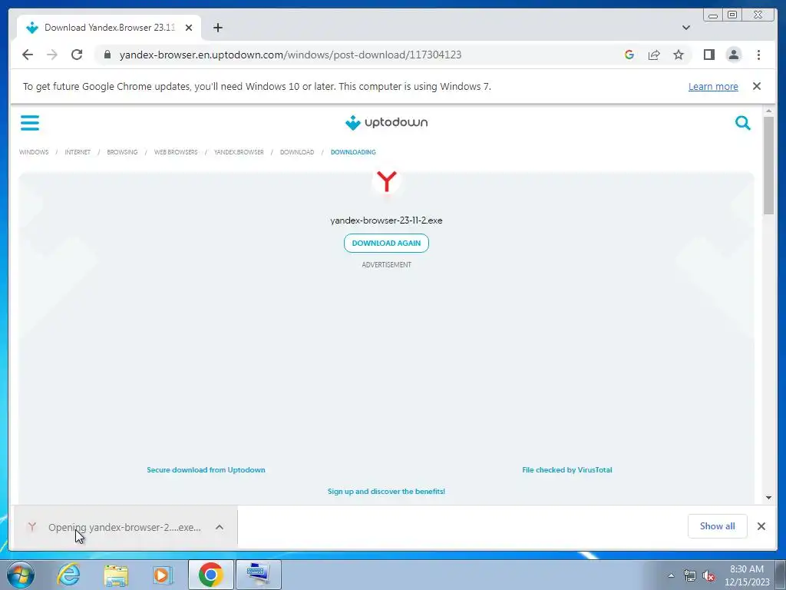Screen dimensions: 786x590
Task: Open the Chrome profile avatar
Action: tap(733, 55)
